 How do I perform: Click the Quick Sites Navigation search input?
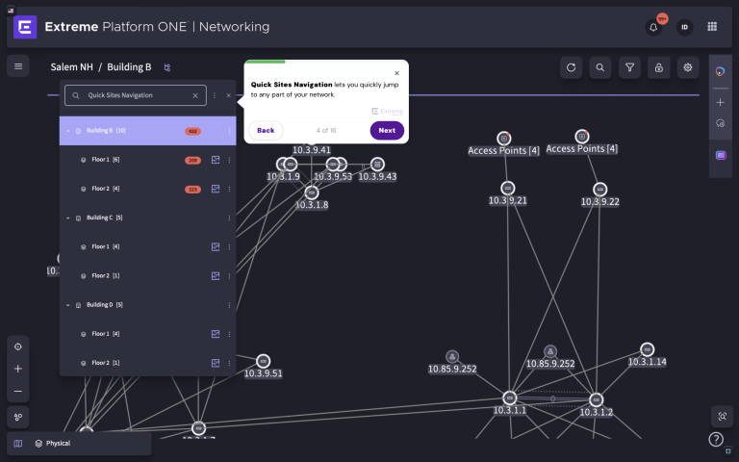[x=136, y=95]
